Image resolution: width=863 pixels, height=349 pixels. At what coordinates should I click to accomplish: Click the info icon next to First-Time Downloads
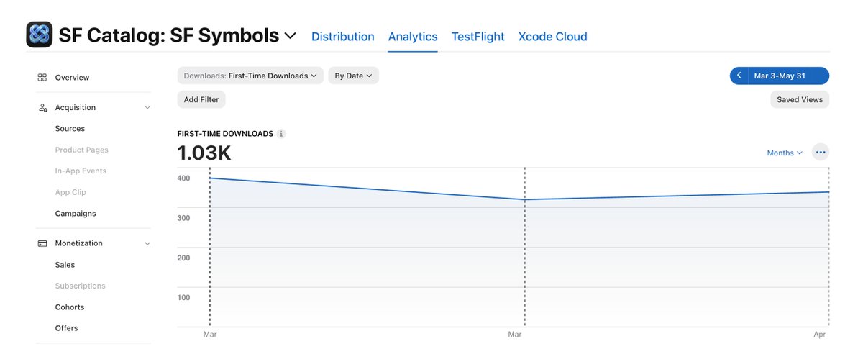[281, 134]
